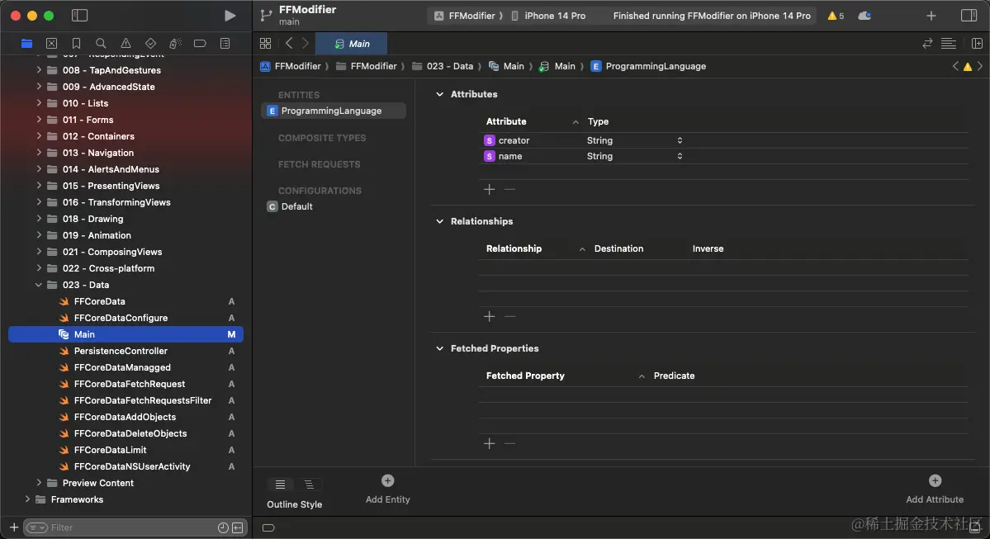Jump to the previous issue arrow

point(955,66)
